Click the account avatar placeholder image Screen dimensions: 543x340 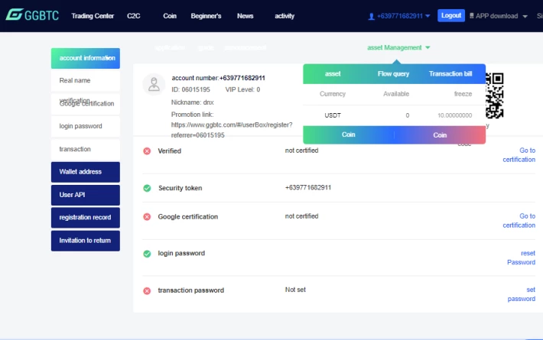pos(154,84)
